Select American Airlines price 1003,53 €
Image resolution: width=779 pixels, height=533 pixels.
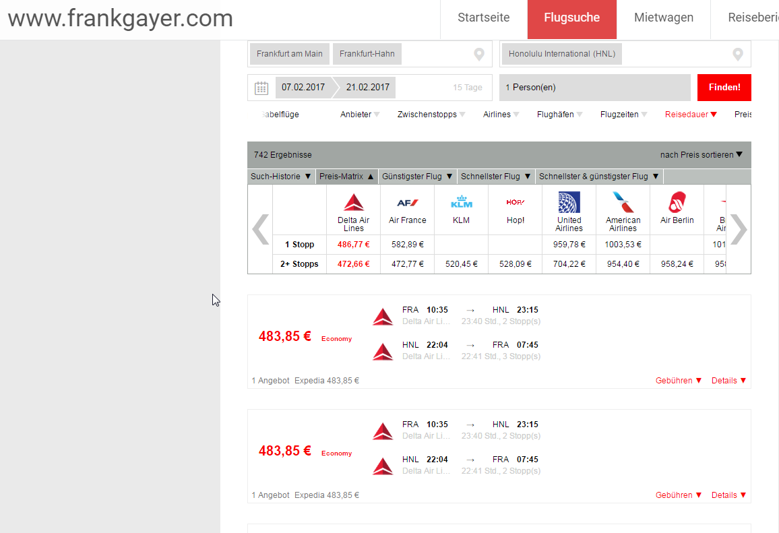pos(623,245)
